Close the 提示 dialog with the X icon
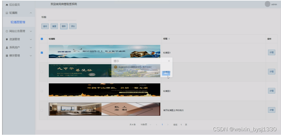The width and height of the screenshot is (281, 135). coord(169,61)
